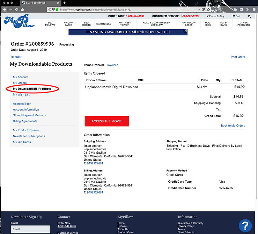Open My Orders in sidebar

[20, 83]
